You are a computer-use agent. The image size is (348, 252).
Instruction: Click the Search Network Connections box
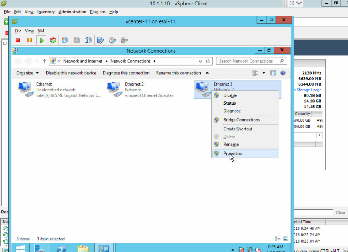click(x=251, y=61)
